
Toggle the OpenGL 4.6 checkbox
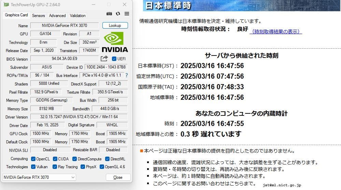pos(102,167)
